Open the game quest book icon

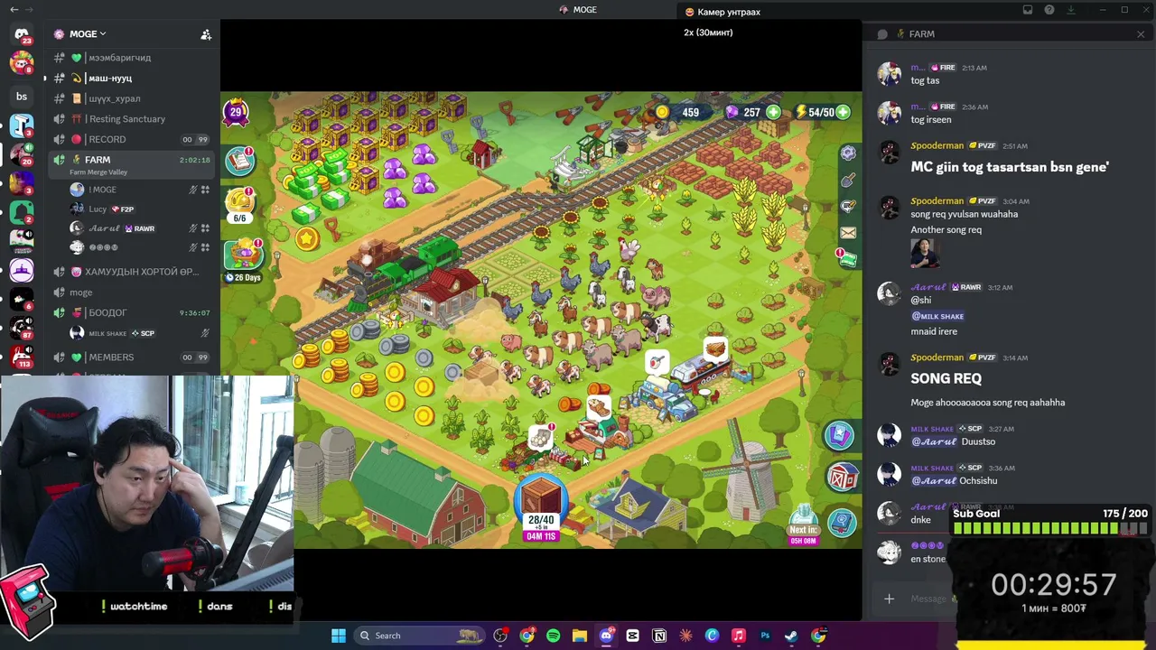click(240, 161)
